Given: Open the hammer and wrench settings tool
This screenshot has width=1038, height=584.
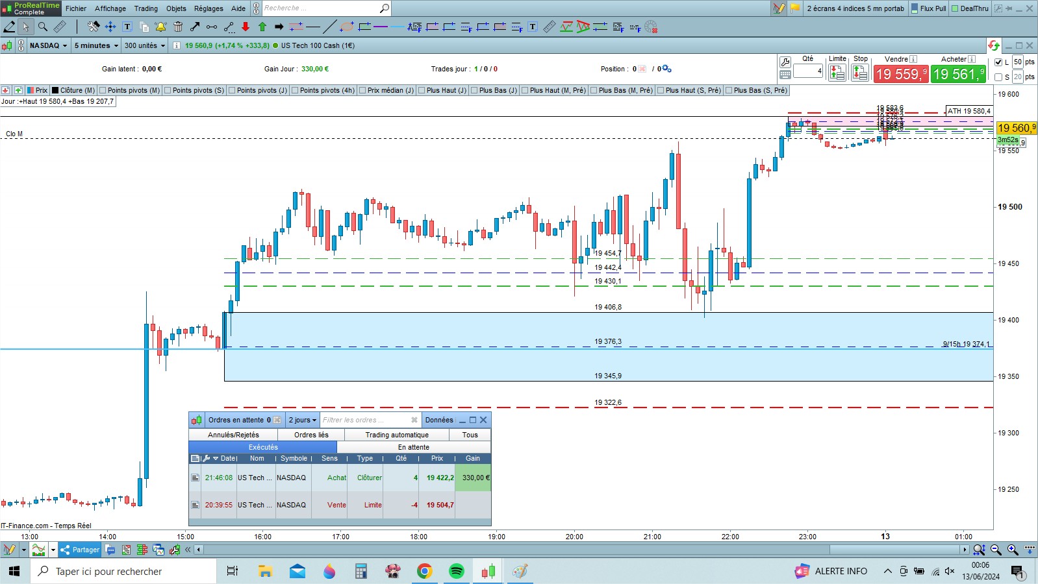Looking at the screenshot, I should point(94,27).
